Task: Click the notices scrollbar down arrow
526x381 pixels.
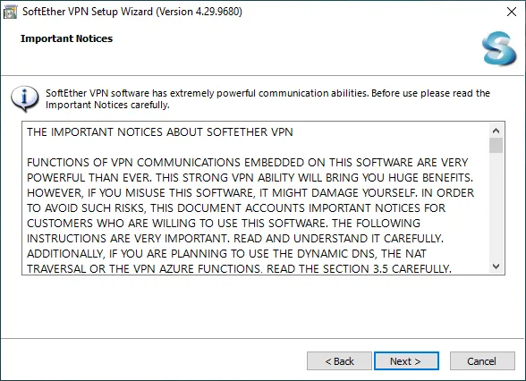Action: click(496, 267)
